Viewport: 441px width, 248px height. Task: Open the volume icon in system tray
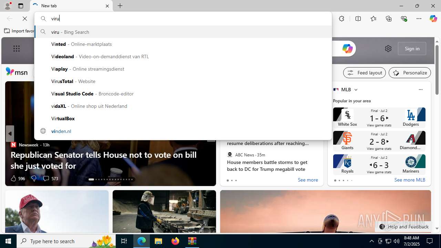[x=397, y=241]
